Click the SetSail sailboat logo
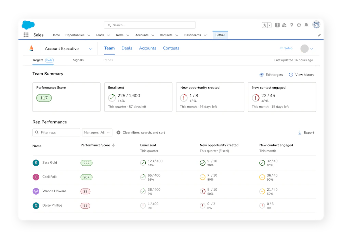Screen dimensions: 342x239 pyautogui.click(x=31, y=48)
